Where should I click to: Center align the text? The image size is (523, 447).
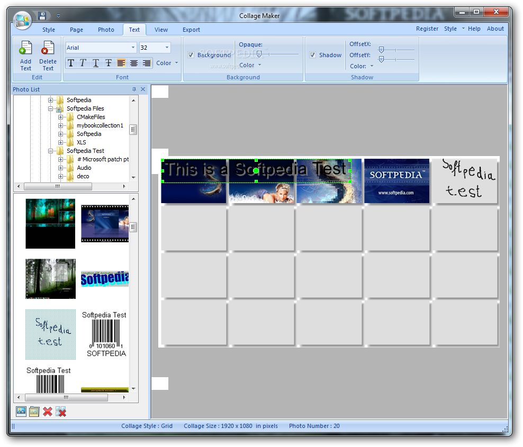134,63
